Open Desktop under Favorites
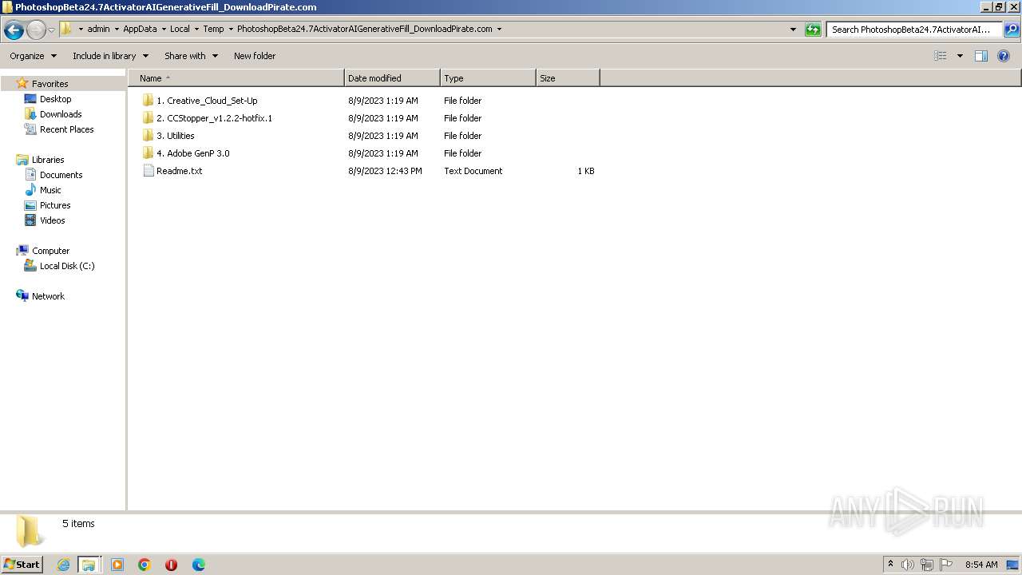Screen dimensions: 1022x575 (x=55, y=99)
